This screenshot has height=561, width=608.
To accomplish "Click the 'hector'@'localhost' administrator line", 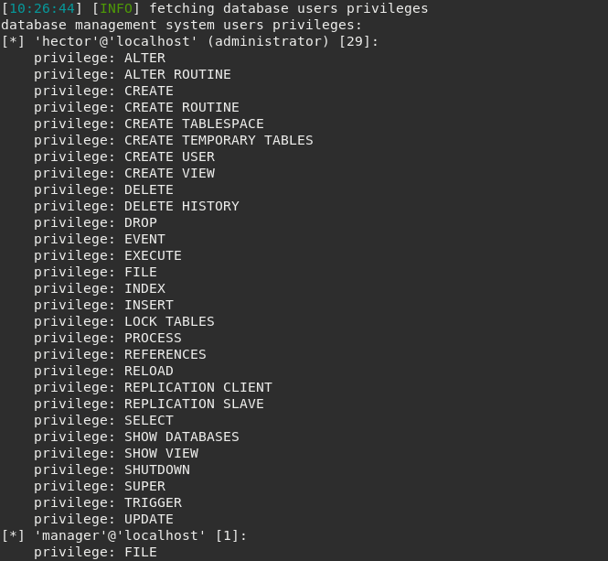I will coord(189,41).
